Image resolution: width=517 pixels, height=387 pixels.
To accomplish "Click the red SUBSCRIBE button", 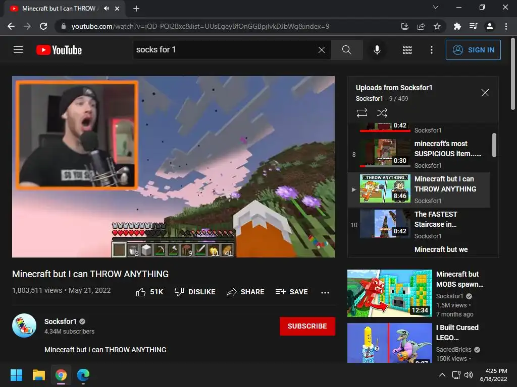I will [307, 326].
